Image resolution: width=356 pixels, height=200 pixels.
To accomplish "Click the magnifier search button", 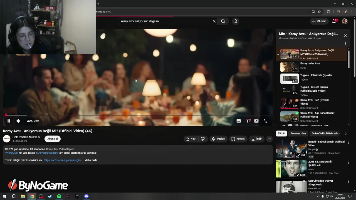I will pos(223,21).
